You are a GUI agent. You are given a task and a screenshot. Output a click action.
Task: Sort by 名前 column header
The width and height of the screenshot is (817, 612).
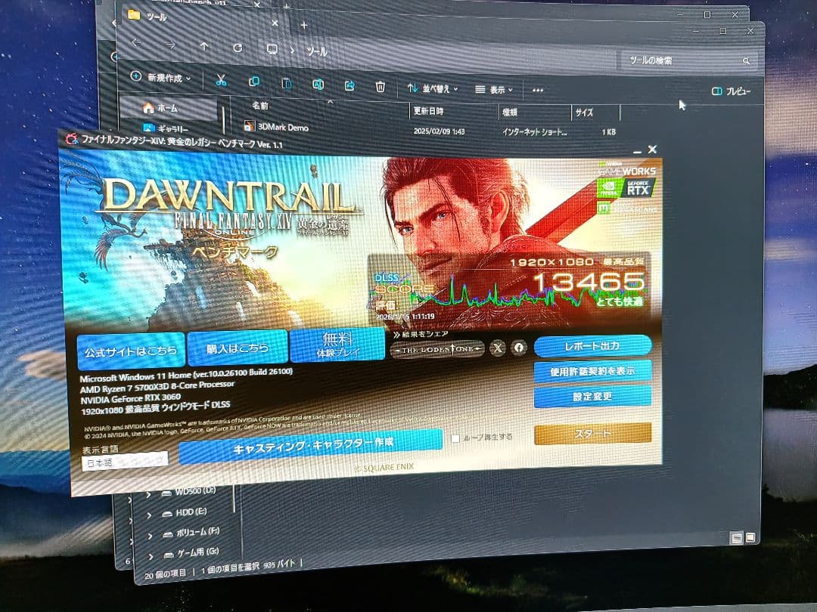click(x=260, y=106)
